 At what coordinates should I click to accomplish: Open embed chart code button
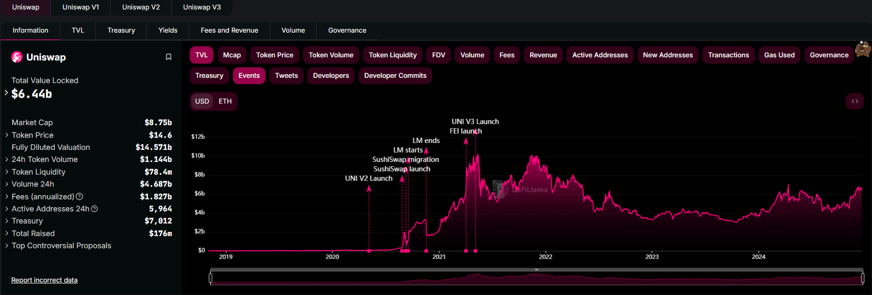855,101
